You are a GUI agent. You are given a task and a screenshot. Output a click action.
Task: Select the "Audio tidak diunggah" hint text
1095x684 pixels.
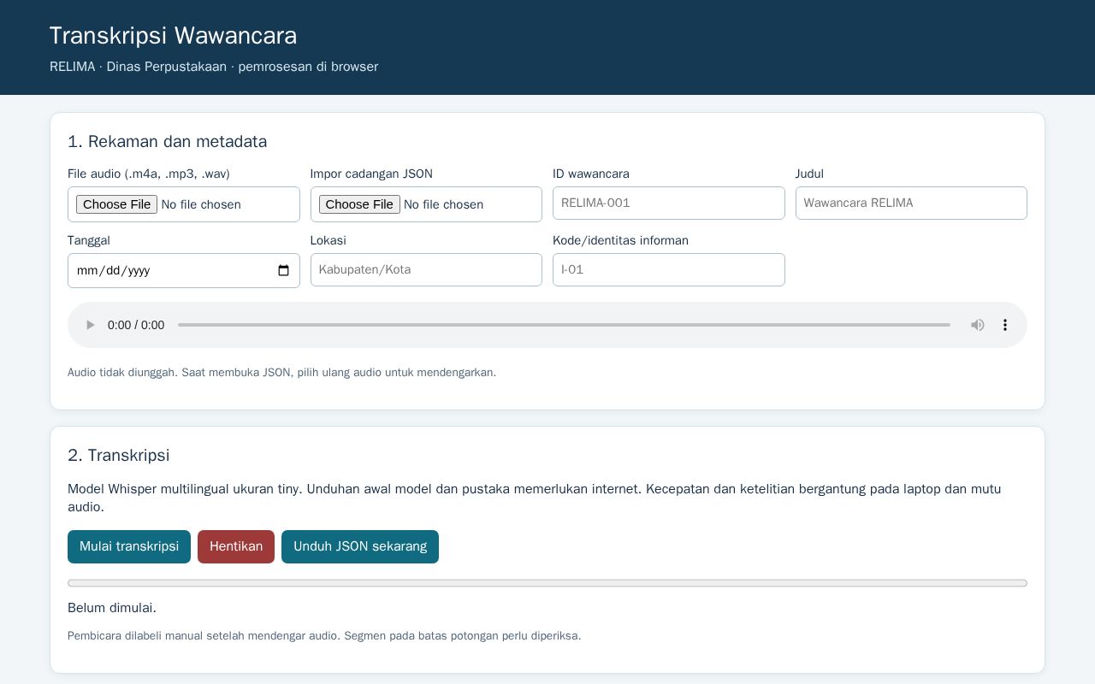click(282, 373)
